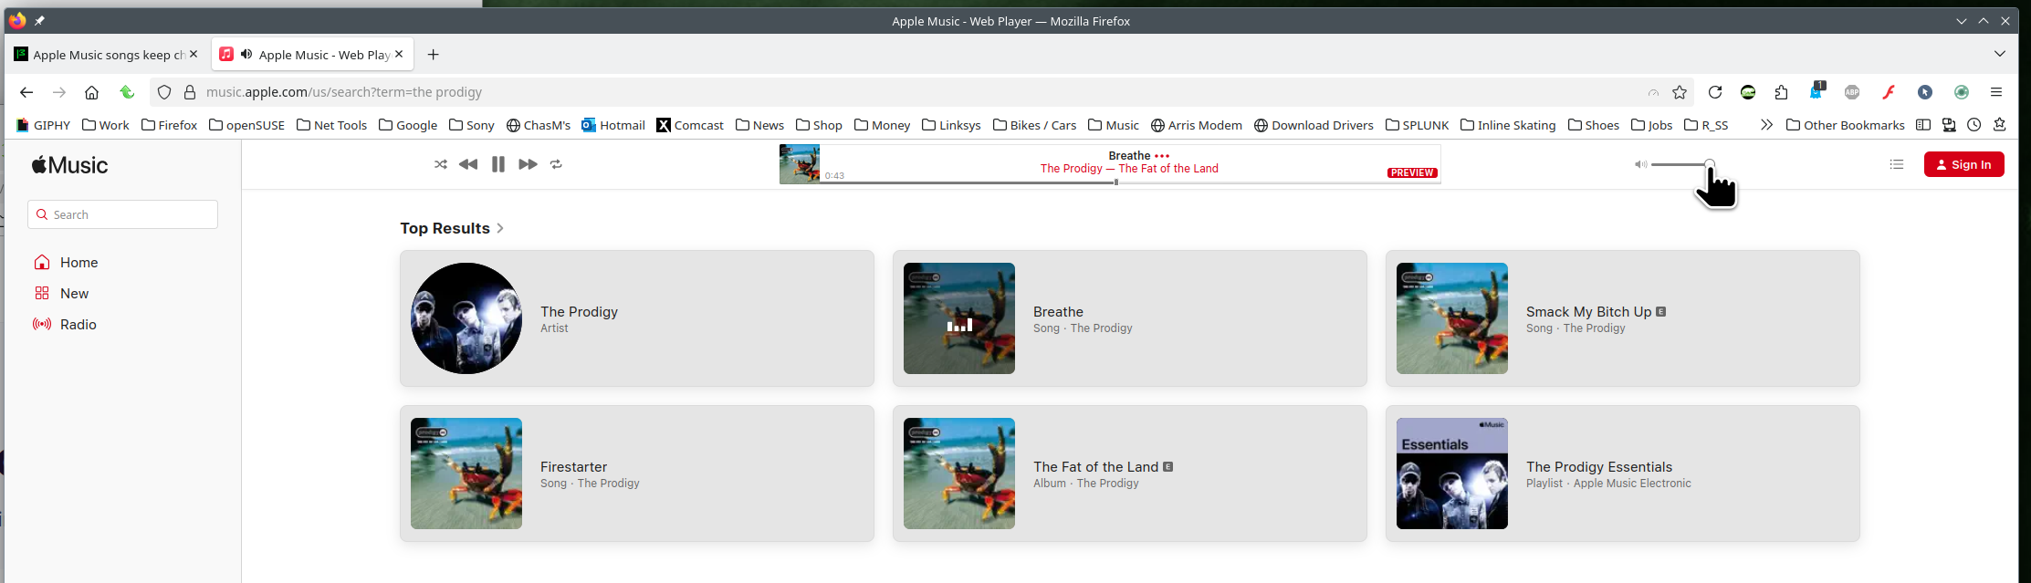2031x583 pixels.
Task: Open The Fat of the Land album result
Action: 1130,474
